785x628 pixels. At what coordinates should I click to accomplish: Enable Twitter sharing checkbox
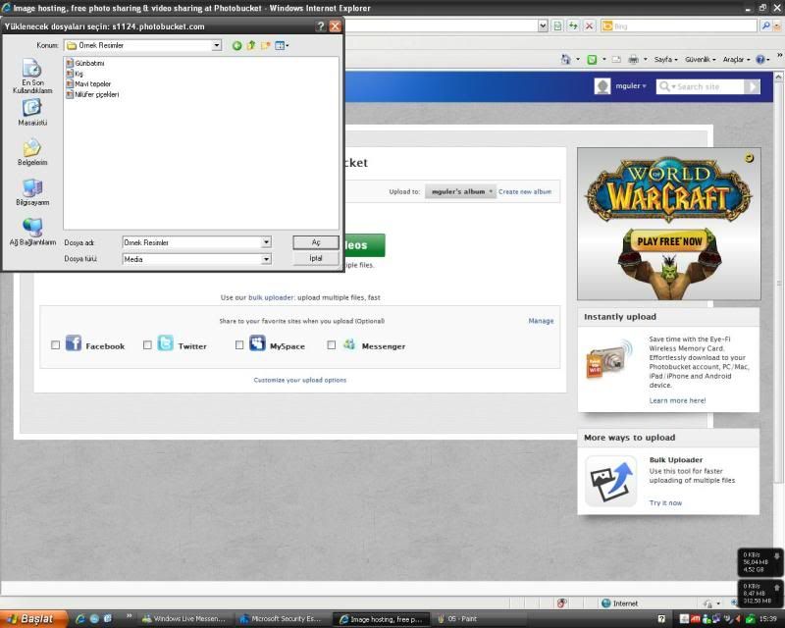(147, 345)
